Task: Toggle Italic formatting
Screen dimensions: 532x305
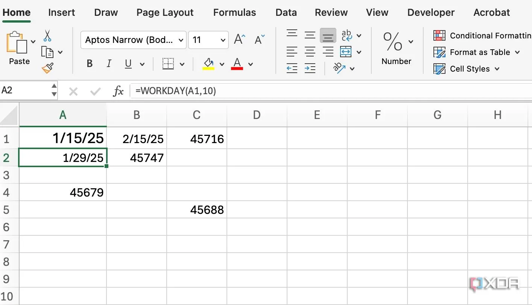Action: pos(109,64)
